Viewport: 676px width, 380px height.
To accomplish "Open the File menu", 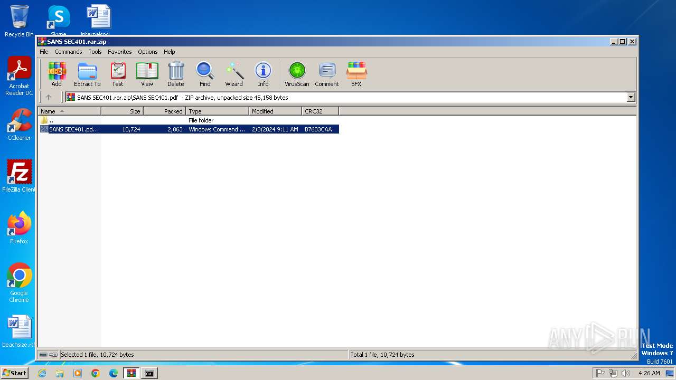I will tap(44, 52).
